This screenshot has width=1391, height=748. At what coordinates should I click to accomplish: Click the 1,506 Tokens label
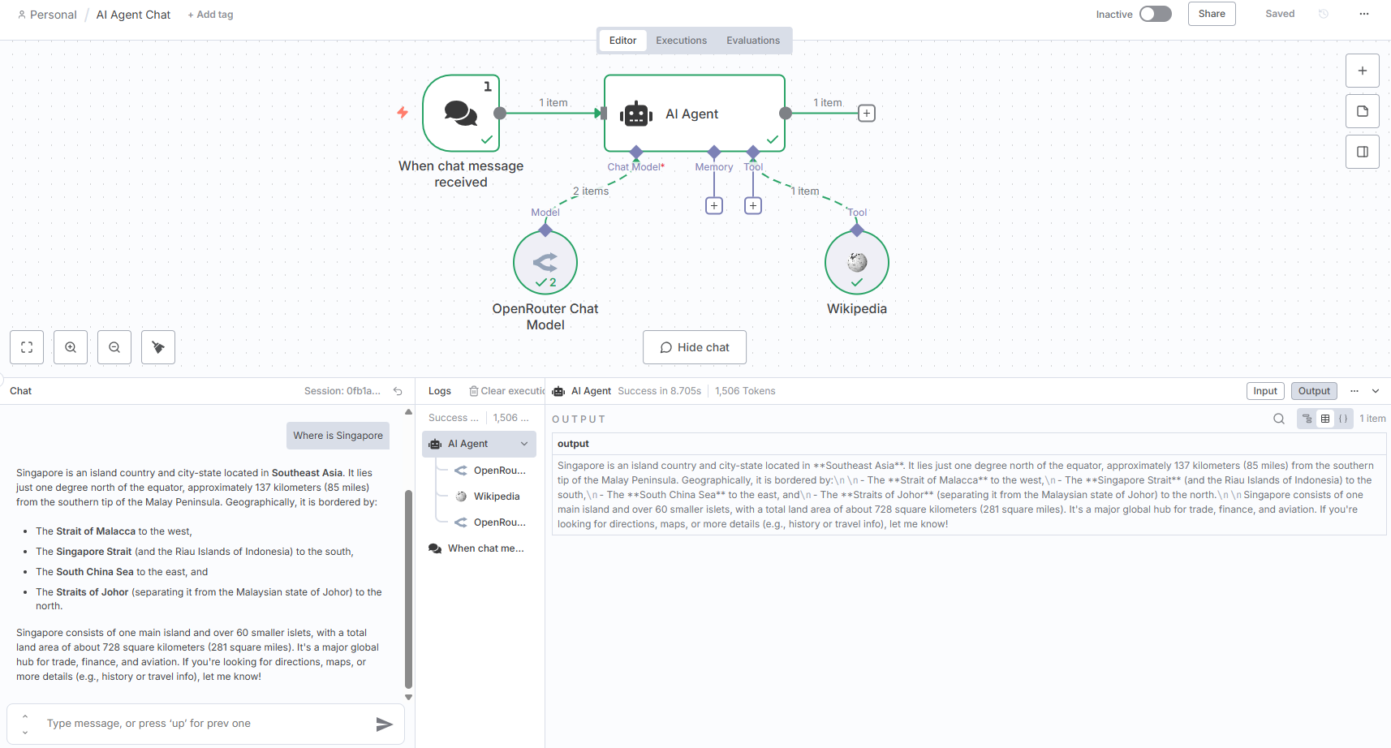tap(745, 391)
